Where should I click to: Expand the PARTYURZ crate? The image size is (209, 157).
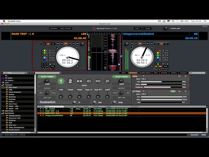click(x=3, y=111)
